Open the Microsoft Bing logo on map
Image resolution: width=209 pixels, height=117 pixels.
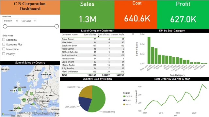(x=7, y=114)
